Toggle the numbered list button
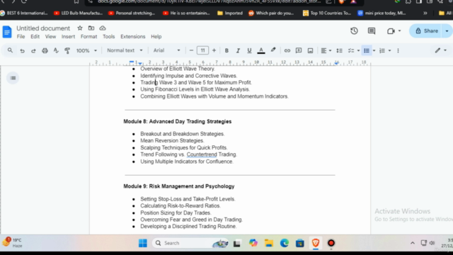The image size is (453, 255). [382, 50]
